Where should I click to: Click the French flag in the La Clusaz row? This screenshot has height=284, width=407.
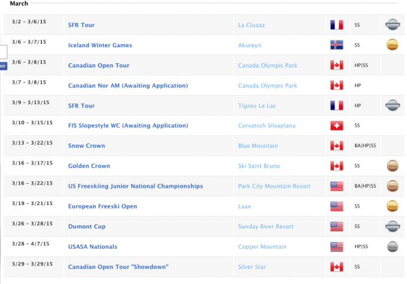click(336, 25)
